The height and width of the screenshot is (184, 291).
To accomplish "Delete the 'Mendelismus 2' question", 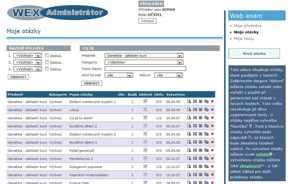I will (212, 158).
